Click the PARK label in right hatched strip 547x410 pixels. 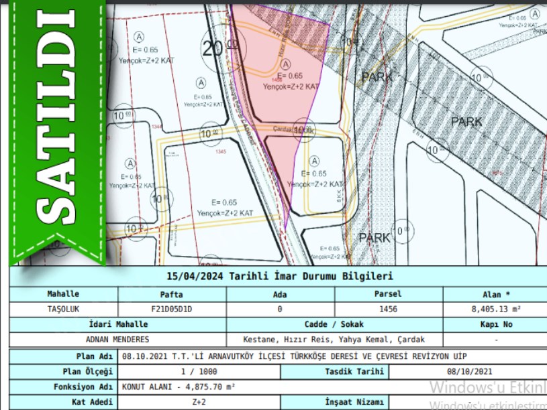(x=466, y=122)
